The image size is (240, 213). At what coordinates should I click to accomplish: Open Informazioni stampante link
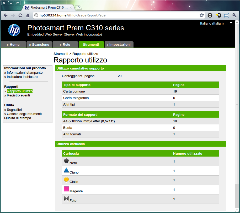point(25,73)
